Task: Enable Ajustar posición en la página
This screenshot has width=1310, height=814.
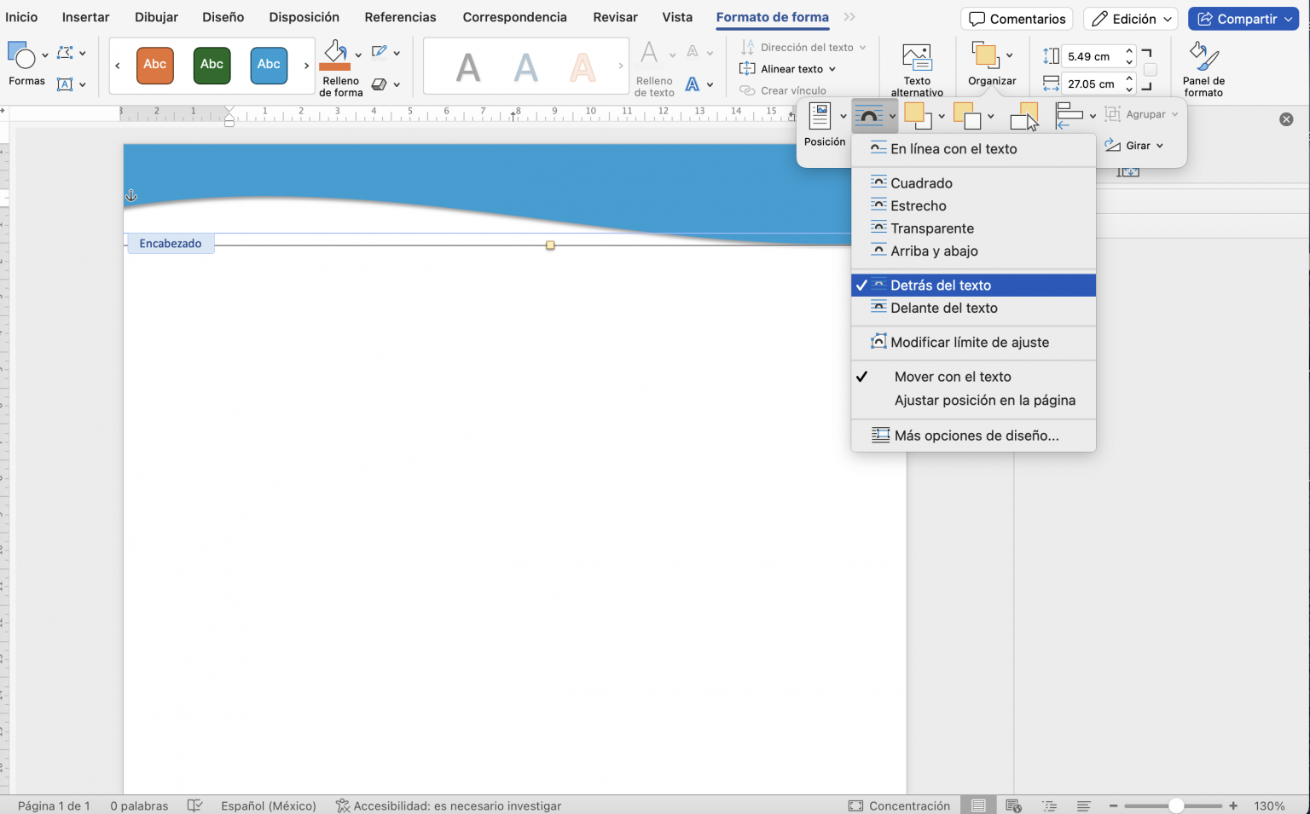Action: tap(986, 400)
